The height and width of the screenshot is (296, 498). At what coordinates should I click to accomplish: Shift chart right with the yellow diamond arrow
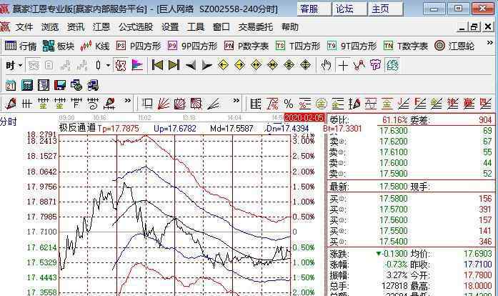click(x=240, y=65)
